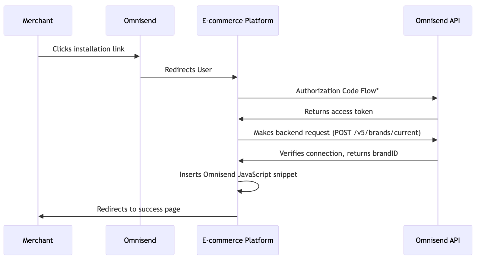
Task: Select 'Makes backend request (POST /v5/brands/current)' label
Action: click(337, 133)
